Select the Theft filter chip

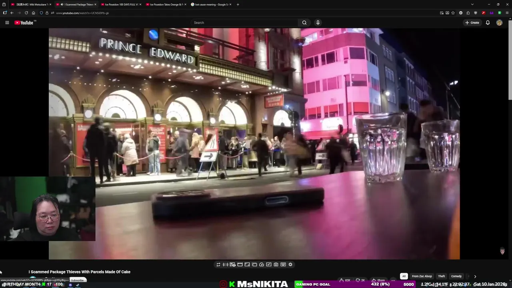442,276
